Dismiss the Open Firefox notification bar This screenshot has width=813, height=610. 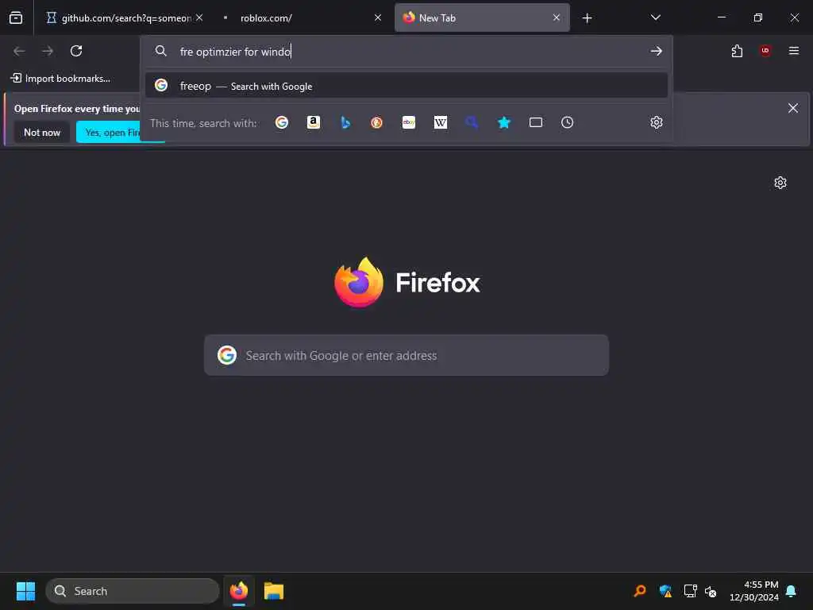pyautogui.click(x=793, y=108)
